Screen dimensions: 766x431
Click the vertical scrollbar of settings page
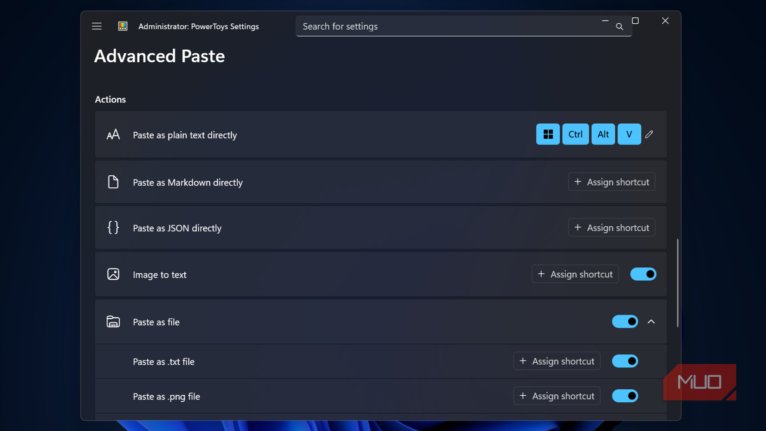(x=677, y=283)
